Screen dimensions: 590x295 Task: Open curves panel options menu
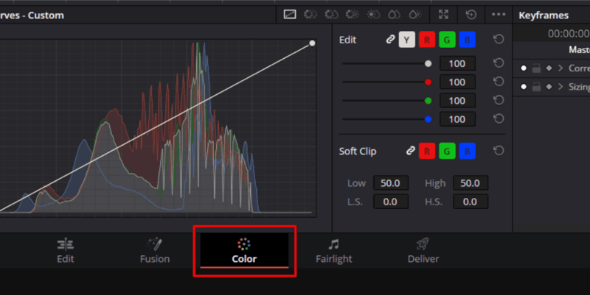pos(499,15)
